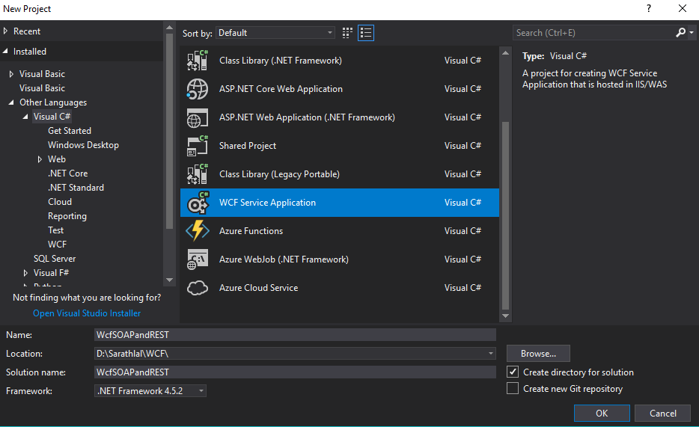
Task: Click the Class Library (.NET Framework) template icon
Action: 197,61
